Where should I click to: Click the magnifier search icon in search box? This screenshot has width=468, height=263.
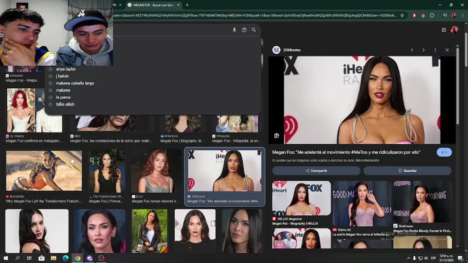point(254,30)
